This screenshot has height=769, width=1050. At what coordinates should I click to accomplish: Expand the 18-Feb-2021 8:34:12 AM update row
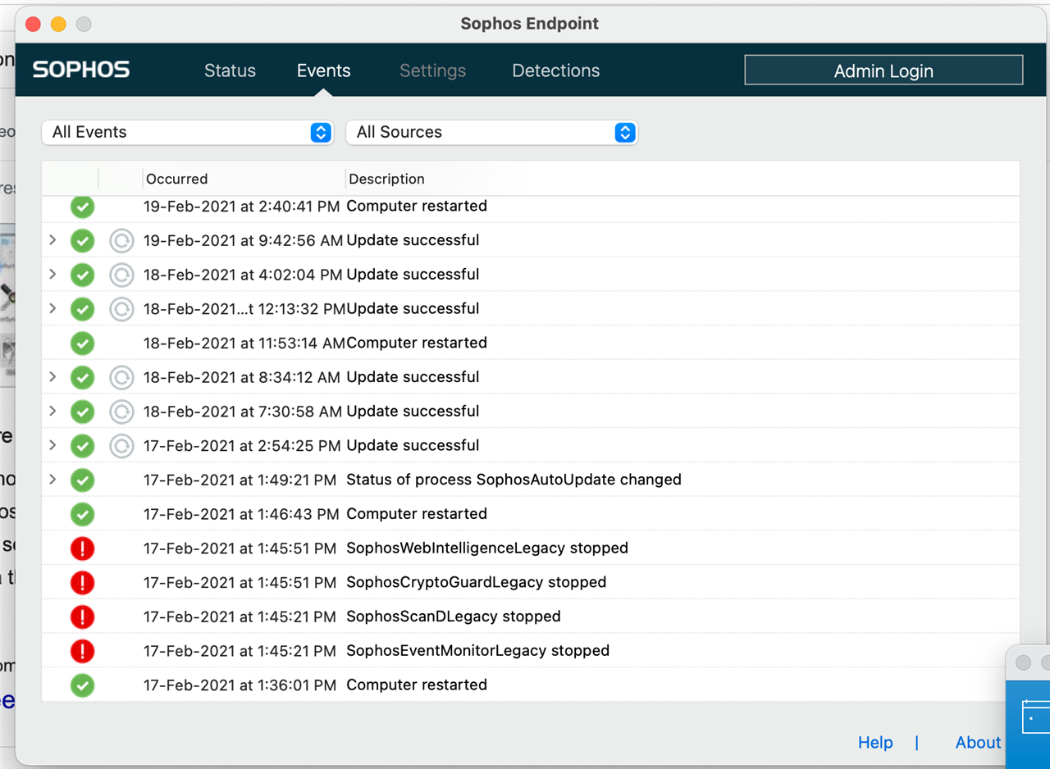[52, 377]
